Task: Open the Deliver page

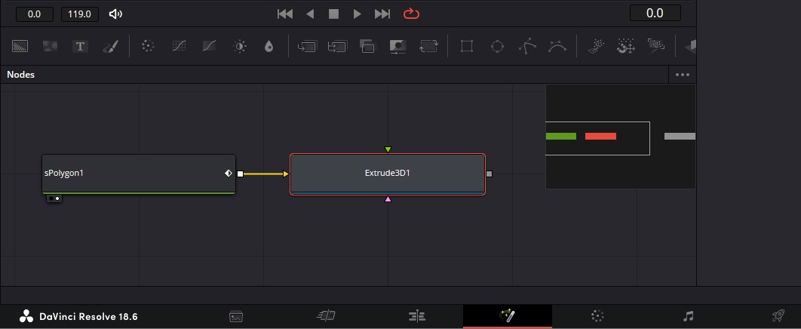Action: coord(778,316)
